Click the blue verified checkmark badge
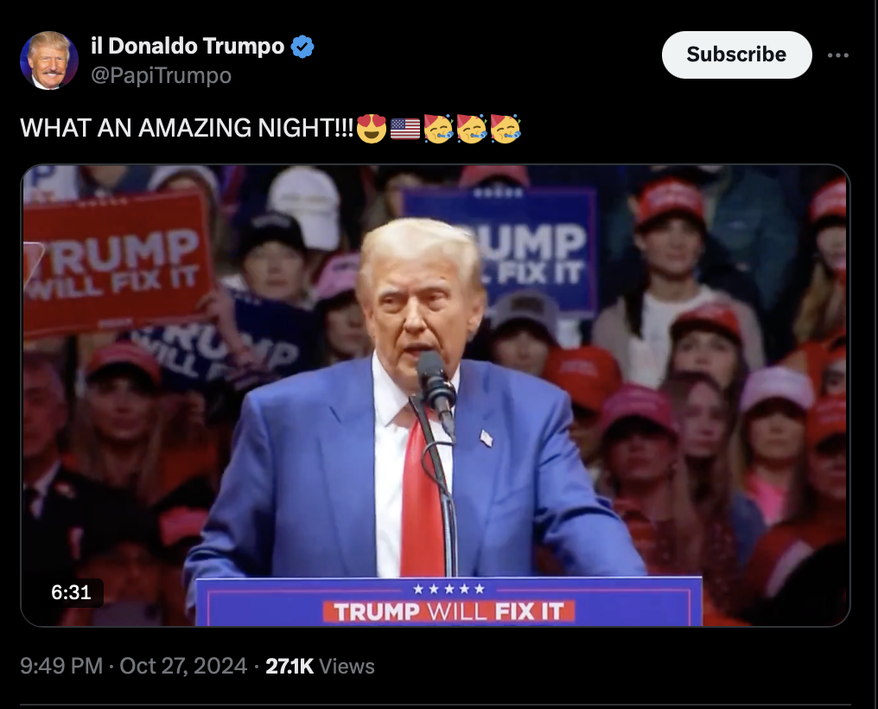 (x=302, y=47)
